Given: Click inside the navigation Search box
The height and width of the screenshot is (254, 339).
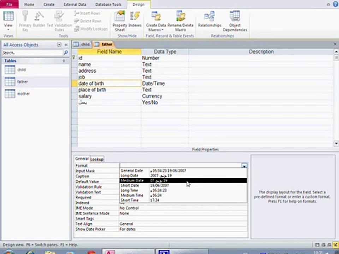Looking at the screenshot, I should pyautogui.click(x=32, y=53).
